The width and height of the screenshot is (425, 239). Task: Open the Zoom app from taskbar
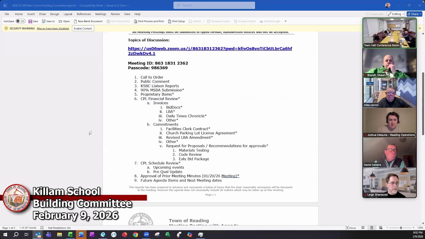click(146, 235)
